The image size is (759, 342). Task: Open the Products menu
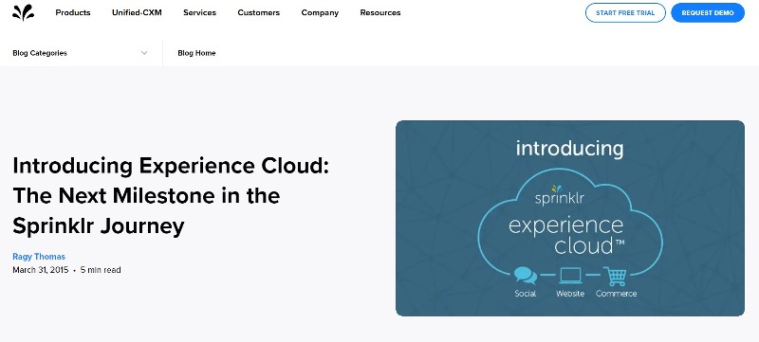(73, 13)
